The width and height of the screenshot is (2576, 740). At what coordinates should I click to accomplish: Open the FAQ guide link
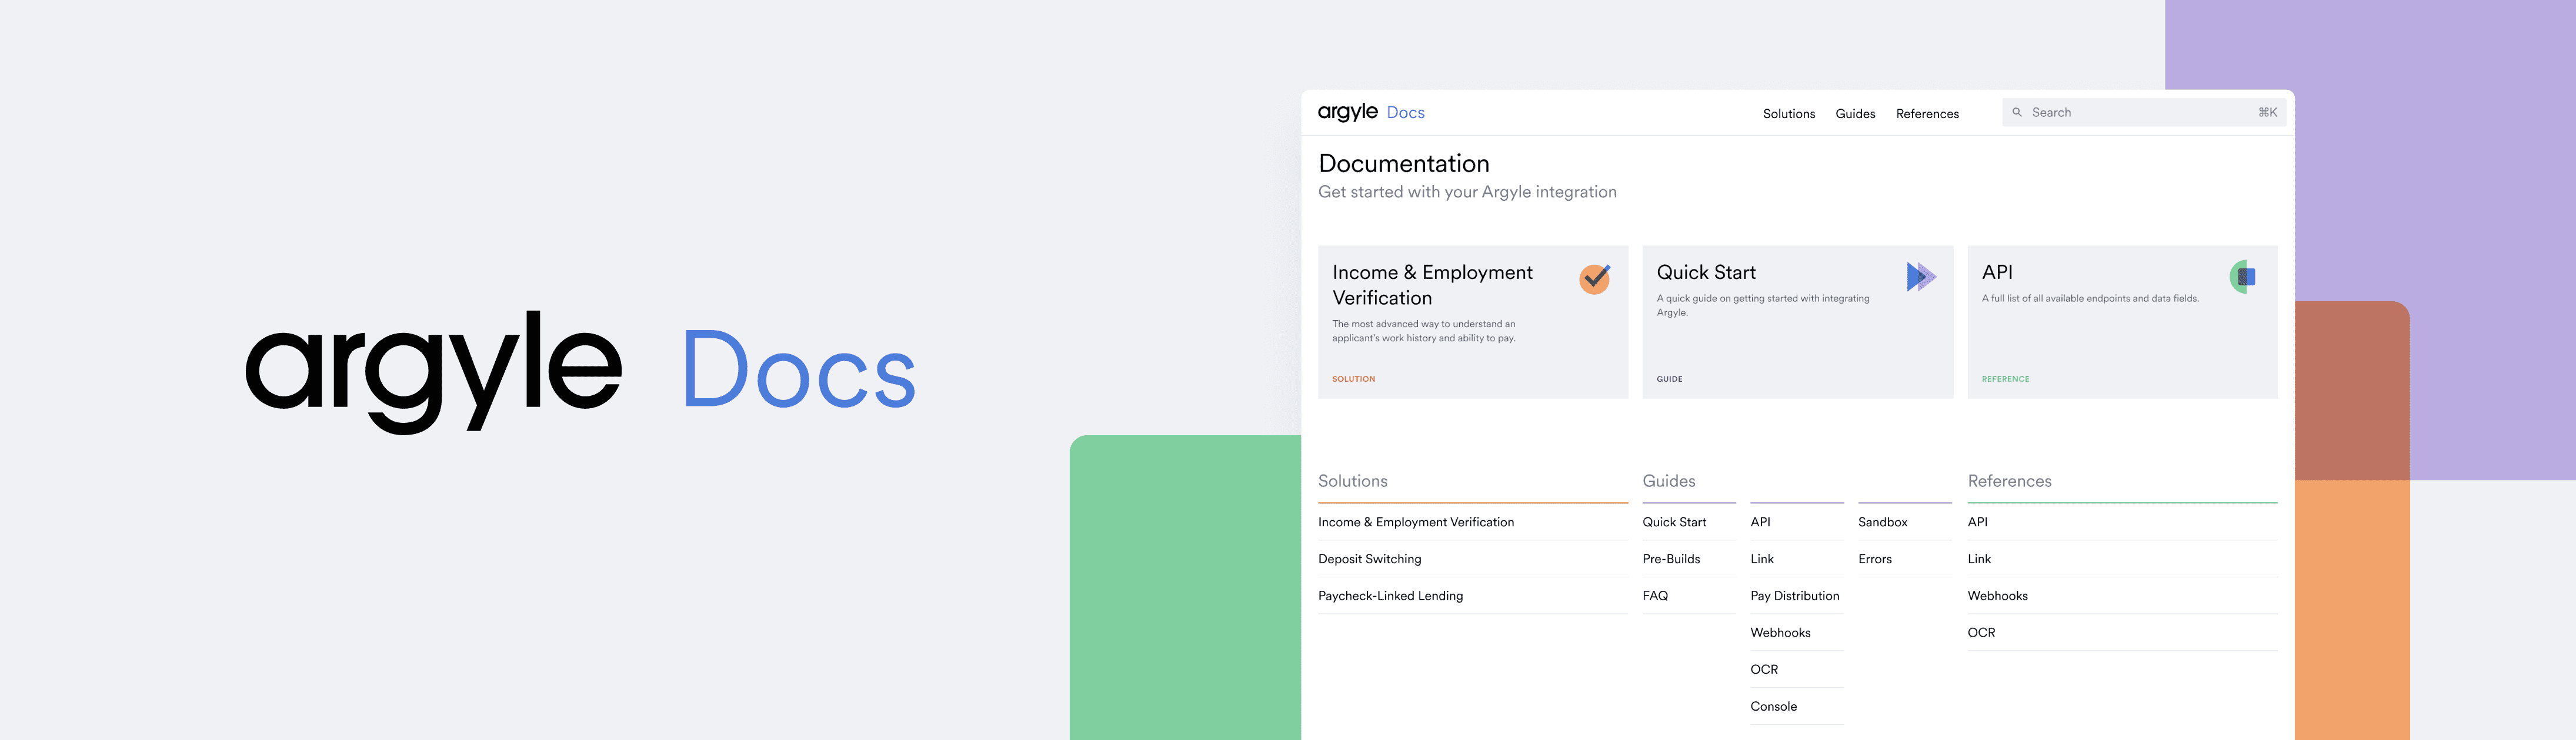pyautogui.click(x=1655, y=596)
